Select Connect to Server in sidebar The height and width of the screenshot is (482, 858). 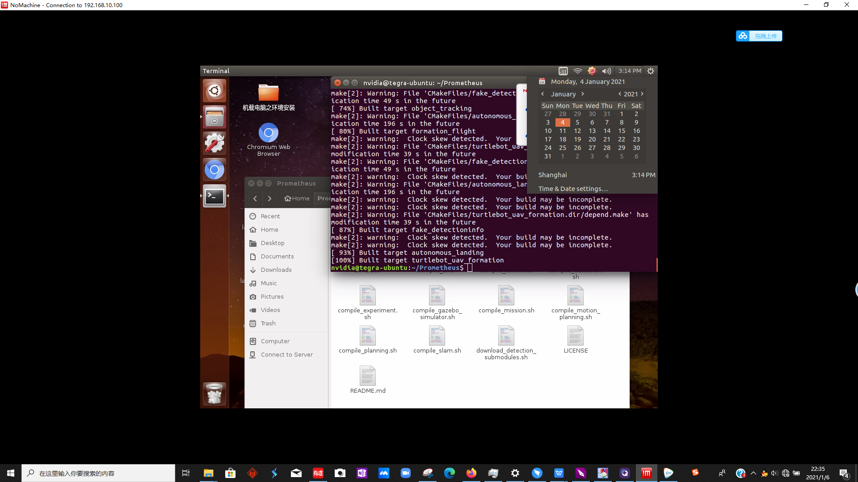[286, 354]
